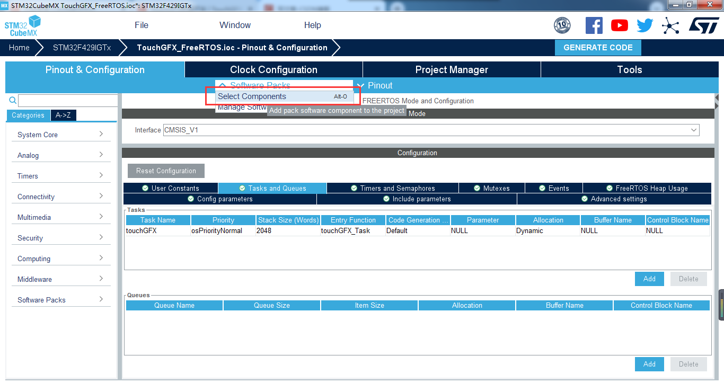
Task: Open the Window menu
Action: coord(235,25)
